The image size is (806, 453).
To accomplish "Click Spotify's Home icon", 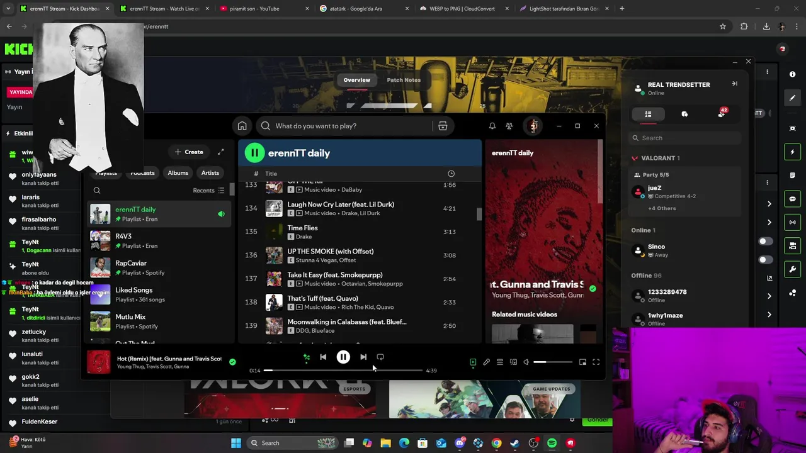I will tap(242, 126).
